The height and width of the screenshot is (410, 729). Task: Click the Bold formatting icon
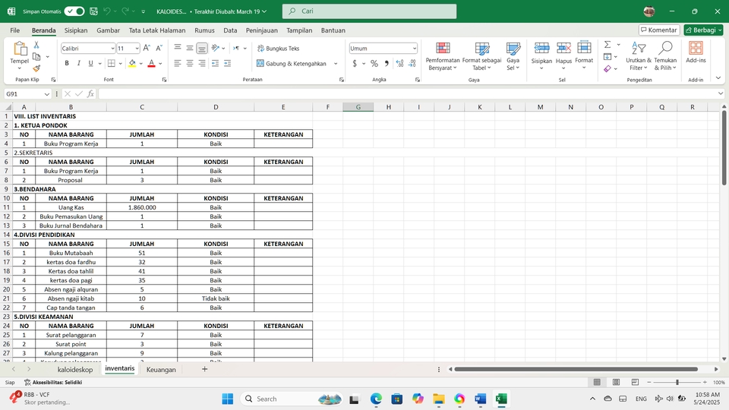coord(67,63)
